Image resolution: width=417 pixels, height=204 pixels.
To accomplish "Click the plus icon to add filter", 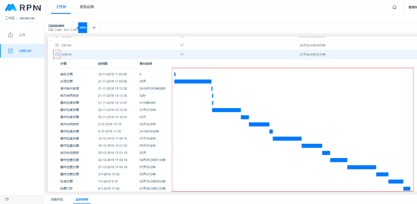I will pos(94,28).
